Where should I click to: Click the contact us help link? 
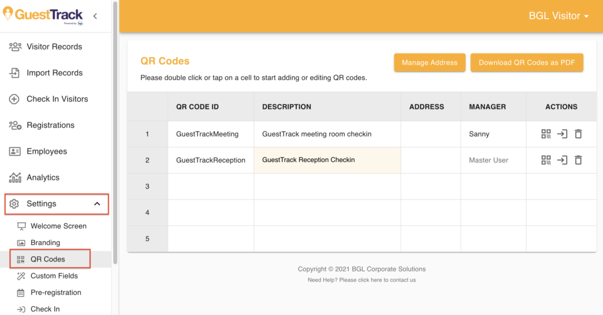click(x=362, y=280)
